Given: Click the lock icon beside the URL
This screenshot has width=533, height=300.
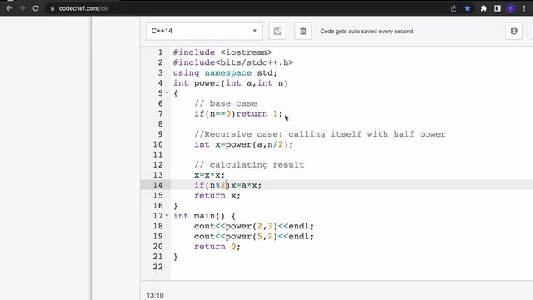Looking at the screenshot, I should tap(52, 9).
